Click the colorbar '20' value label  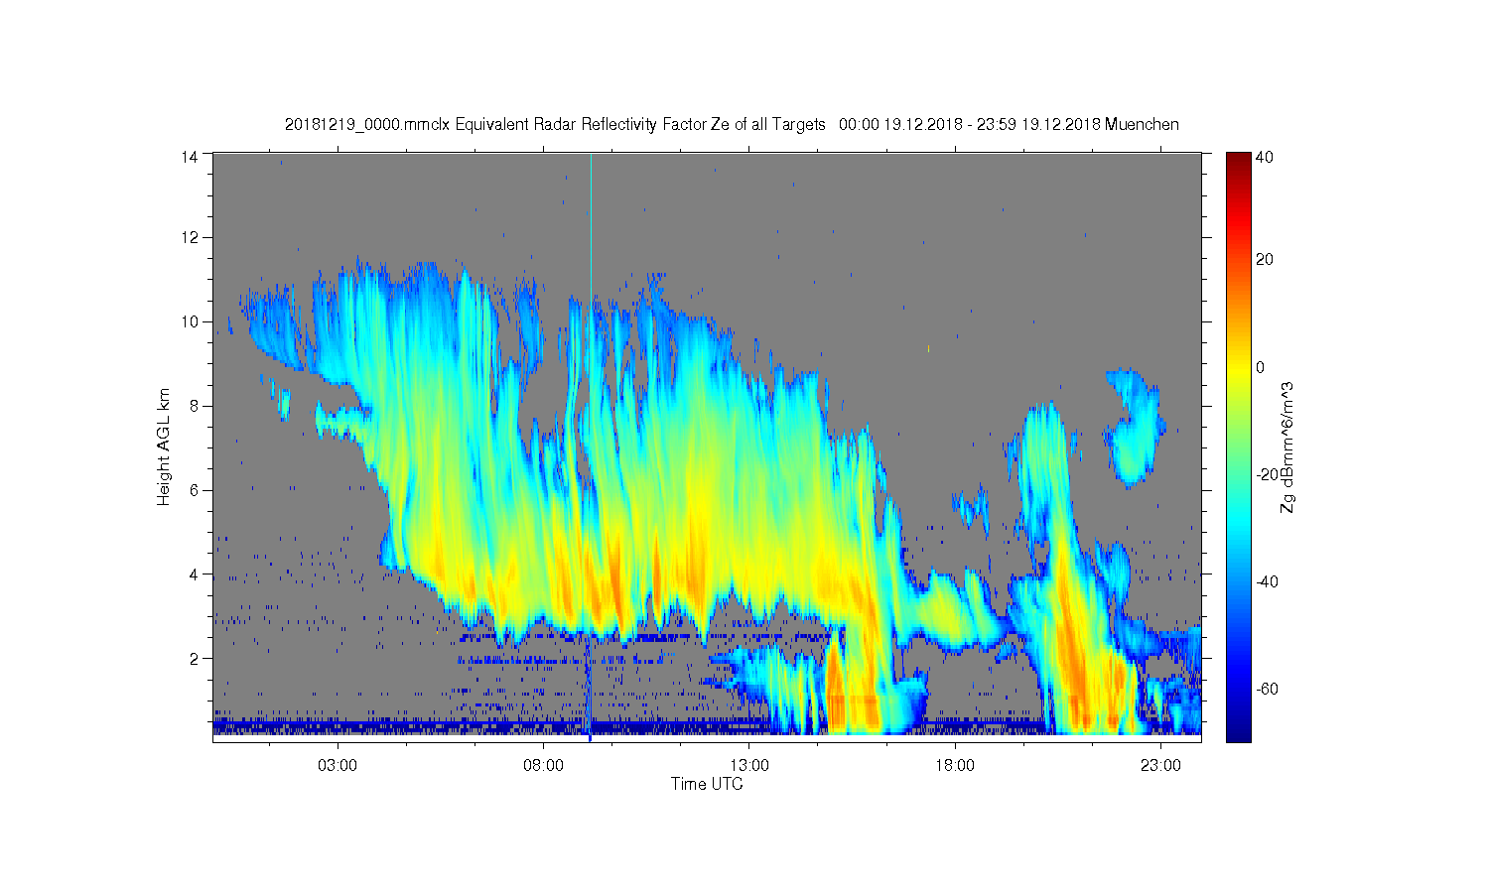pyautogui.click(x=1264, y=260)
